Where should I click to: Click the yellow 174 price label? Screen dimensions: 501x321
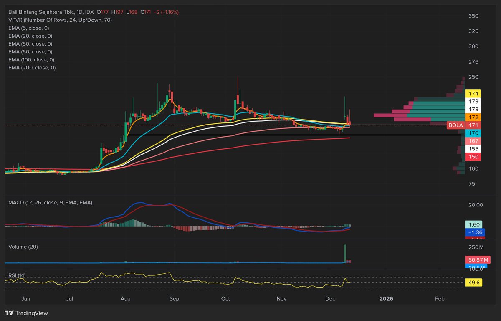pyautogui.click(x=473, y=94)
